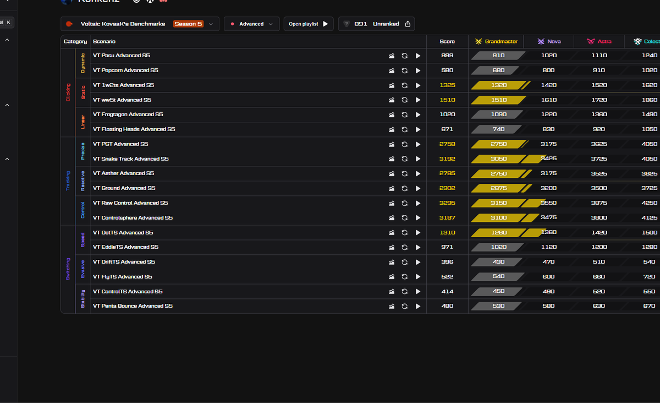
Task: Click the refresh icon for VT FlyTS Advanced S5
Action: click(x=405, y=277)
